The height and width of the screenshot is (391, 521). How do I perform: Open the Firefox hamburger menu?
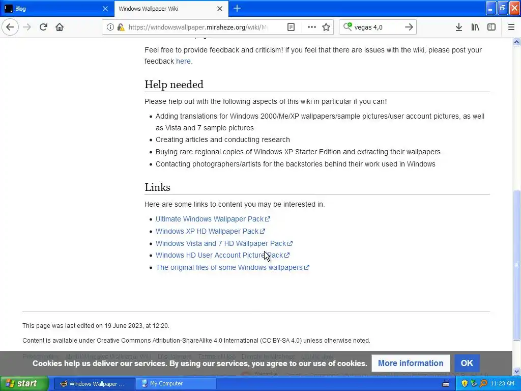click(x=511, y=27)
